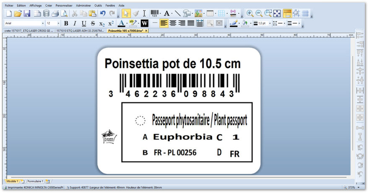Expand the barcode tool dropdown arrow

point(160,13)
